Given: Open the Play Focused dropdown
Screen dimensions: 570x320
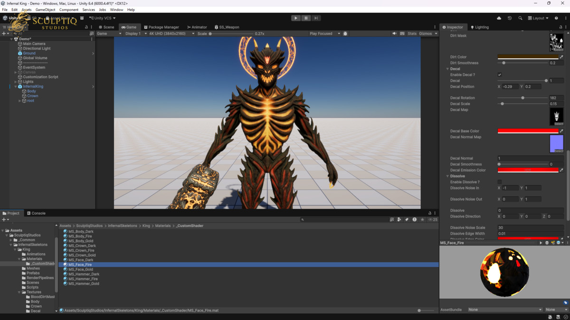Looking at the screenshot, I should (x=325, y=34).
